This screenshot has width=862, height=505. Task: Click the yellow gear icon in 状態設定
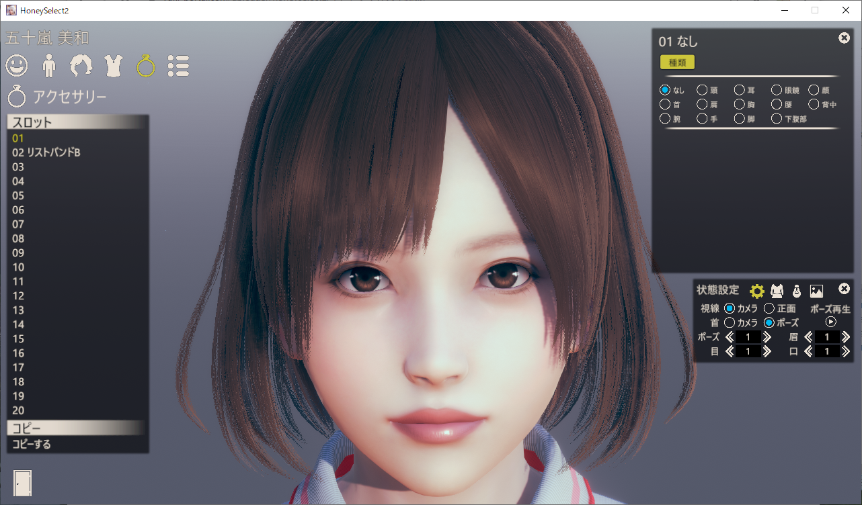click(757, 291)
